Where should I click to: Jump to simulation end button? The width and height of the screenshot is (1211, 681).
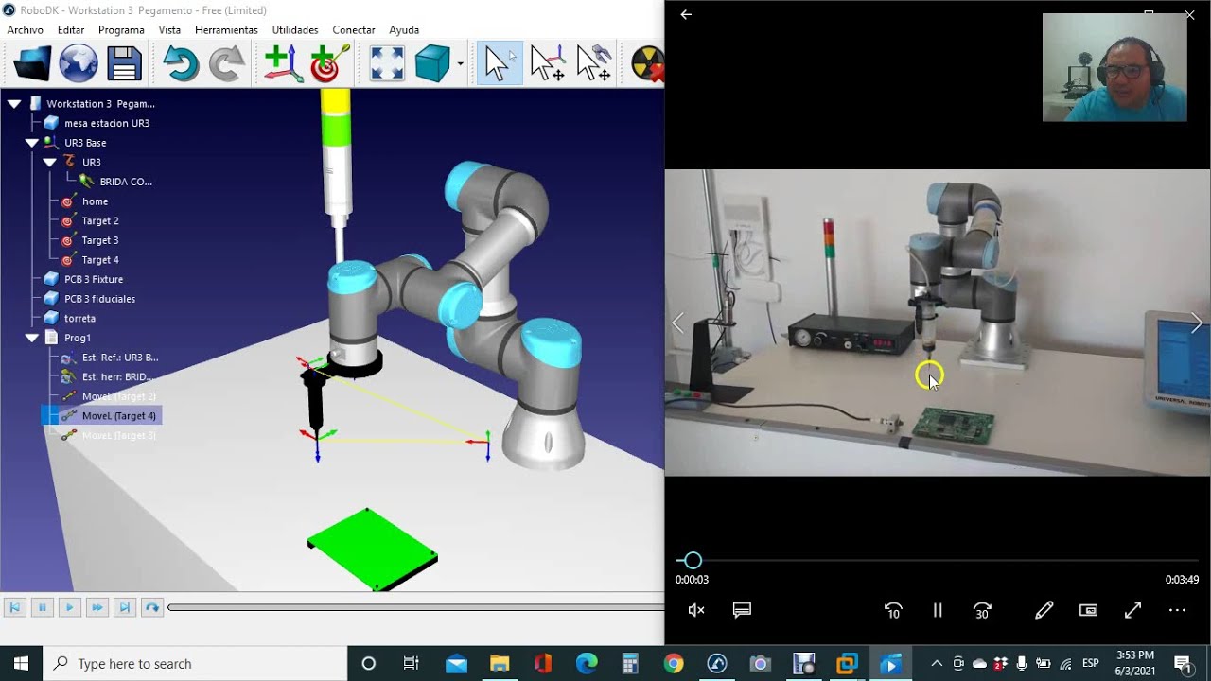point(124,607)
